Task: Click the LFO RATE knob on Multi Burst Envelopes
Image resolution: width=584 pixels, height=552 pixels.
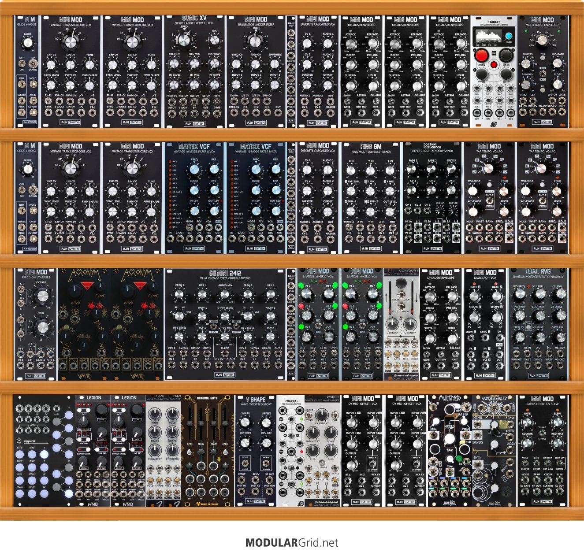Action: (558, 64)
